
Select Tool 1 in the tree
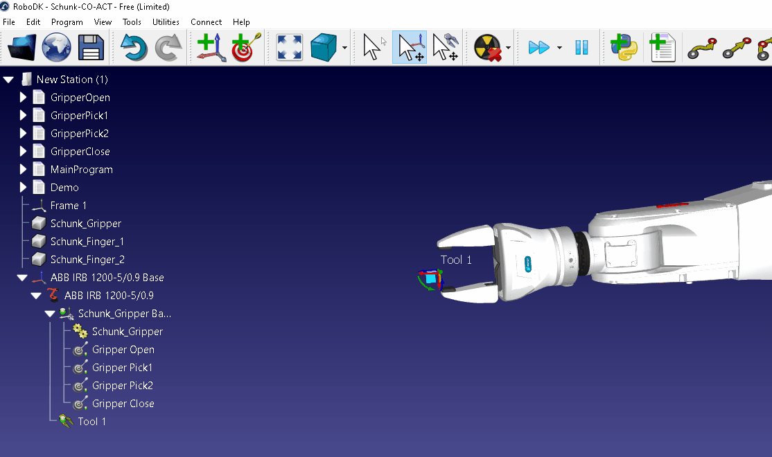tap(91, 422)
